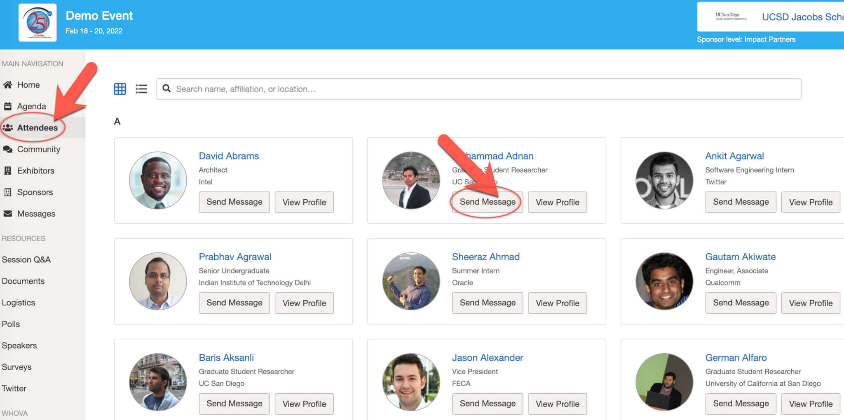Click David Abrams' profile photo
Screen dimensions: 844x420
click(158, 180)
